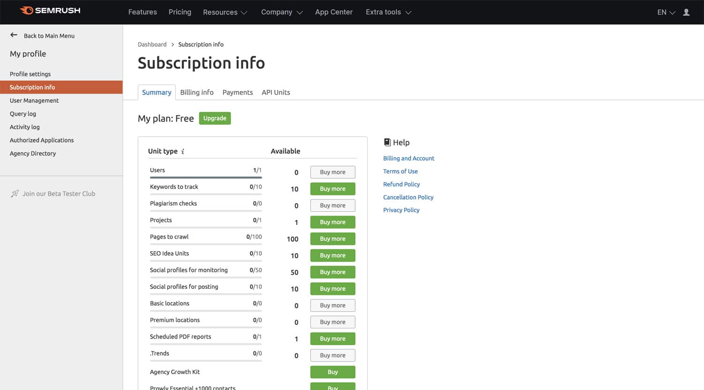
Task: Click Buy more for Basic locations
Action: click(x=333, y=305)
